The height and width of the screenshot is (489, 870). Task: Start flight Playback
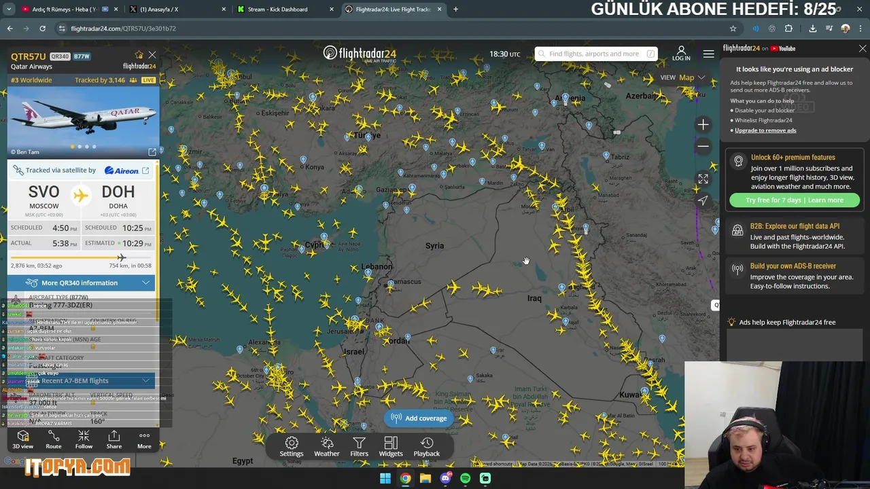[427, 447]
